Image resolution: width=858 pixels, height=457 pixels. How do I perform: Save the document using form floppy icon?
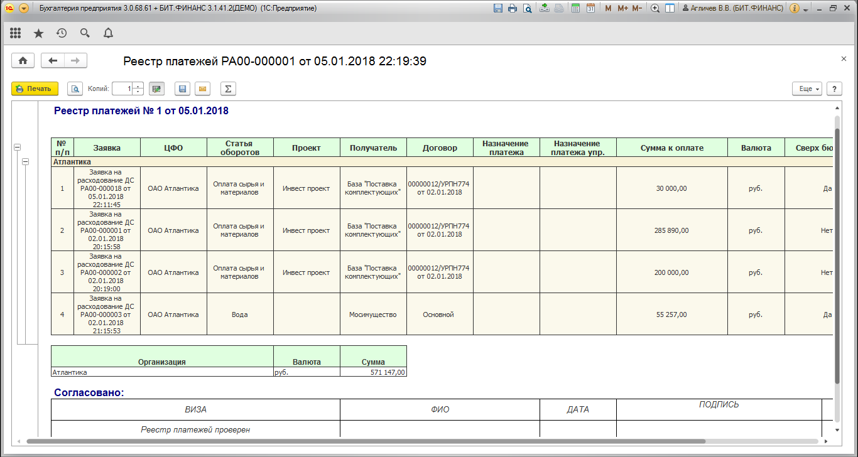click(183, 89)
